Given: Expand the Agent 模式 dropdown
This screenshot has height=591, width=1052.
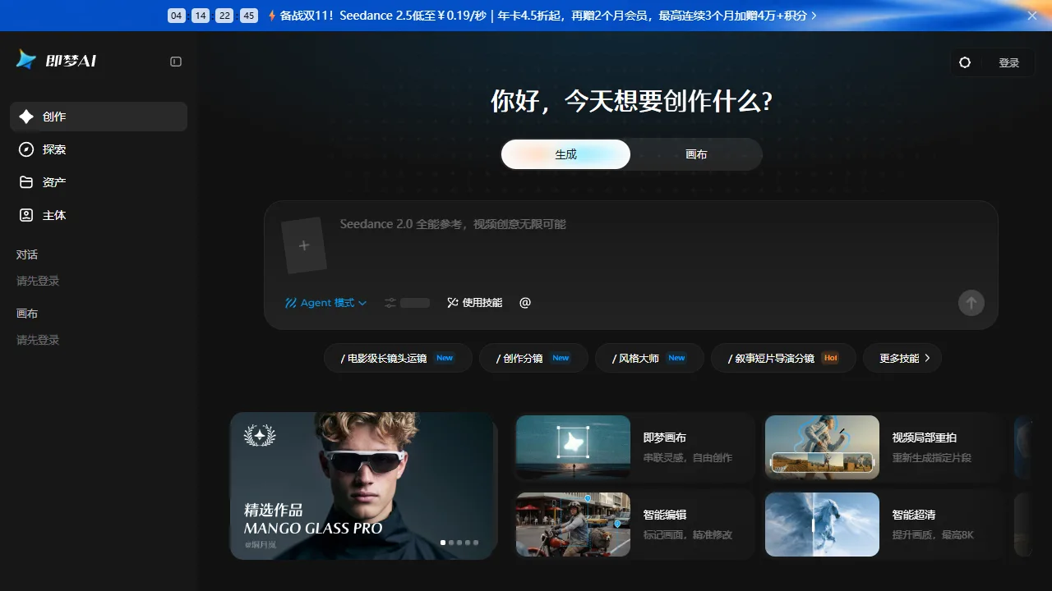Looking at the screenshot, I should pyautogui.click(x=325, y=303).
